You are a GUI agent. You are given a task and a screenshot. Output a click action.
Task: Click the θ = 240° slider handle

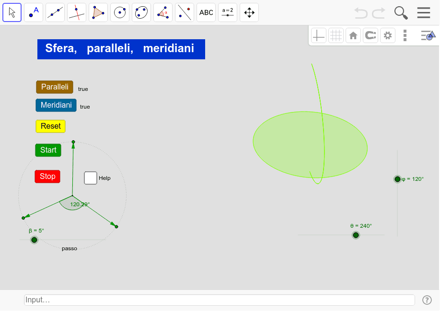pyautogui.click(x=356, y=235)
